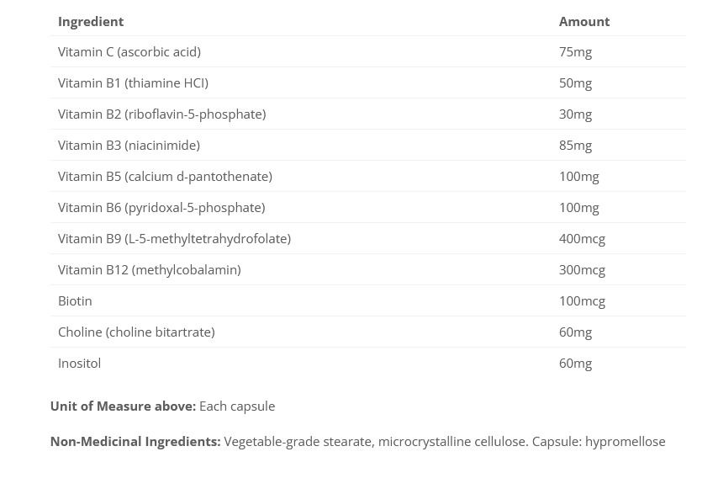Click the Ingredient column header

(91, 21)
